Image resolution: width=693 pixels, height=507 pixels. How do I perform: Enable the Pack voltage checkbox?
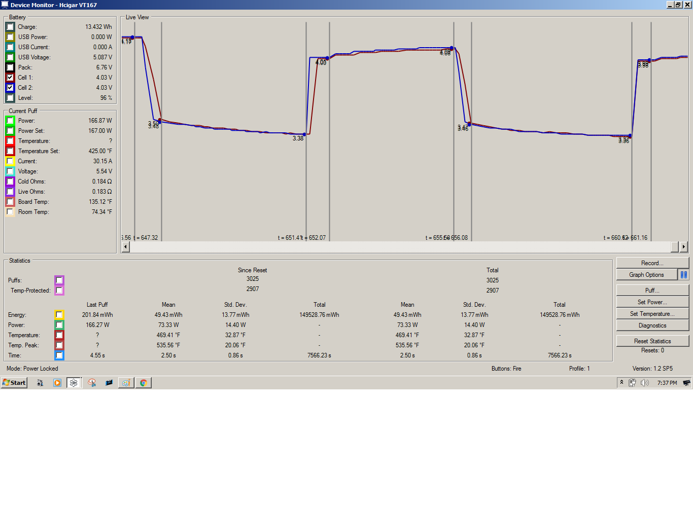(x=10, y=67)
